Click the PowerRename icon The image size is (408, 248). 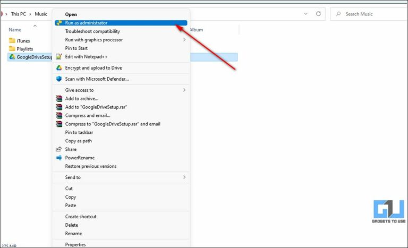pos(59,158)
